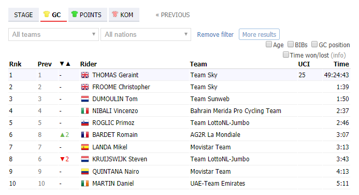Screen dimensions: 359x195
Task: Enable the Age checkbox
Action: 268,44
